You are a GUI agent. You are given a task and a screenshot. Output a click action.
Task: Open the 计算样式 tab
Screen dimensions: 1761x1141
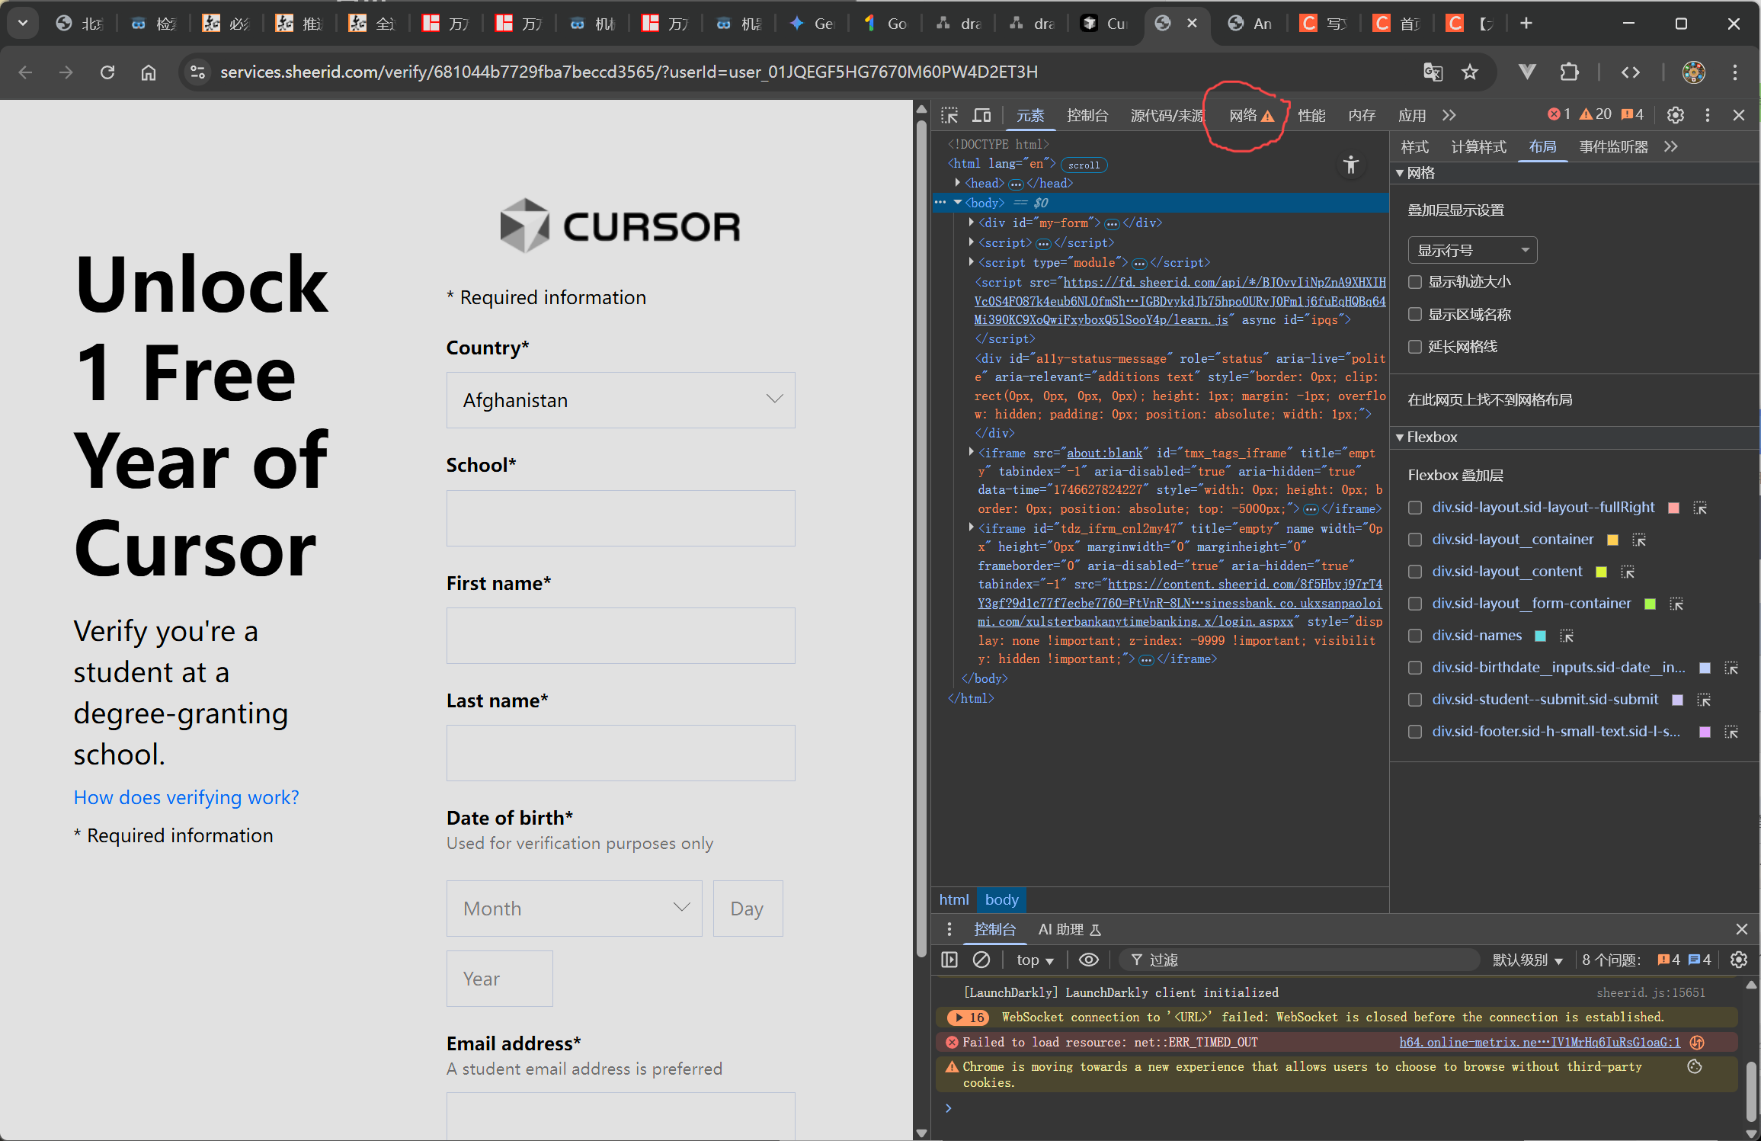1478,146
